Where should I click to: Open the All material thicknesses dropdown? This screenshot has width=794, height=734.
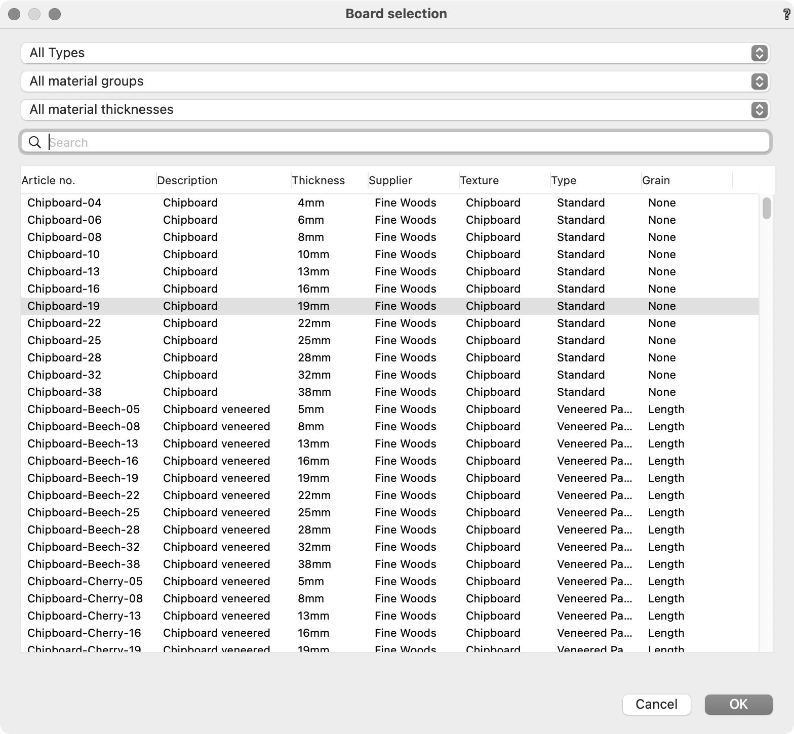pos(395,110)
